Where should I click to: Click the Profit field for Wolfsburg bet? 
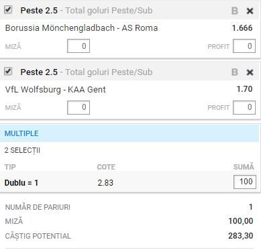[x=244, y=107]
